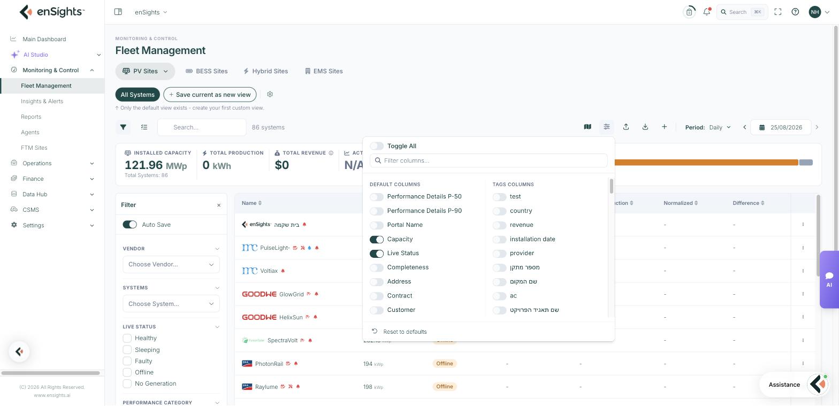Open the view settings gear icon

coord(270,94)
